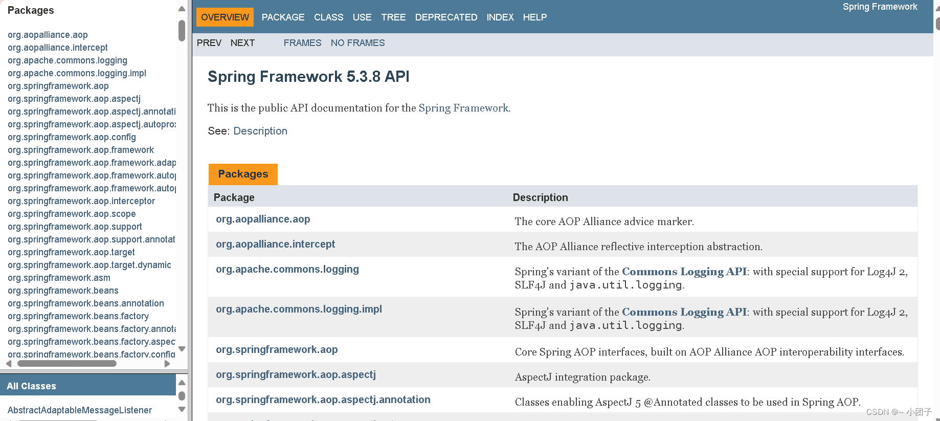This screenshot has width=940, height=421.
Task: Select the FRAMES view link
Action: [x=302, y=43]
